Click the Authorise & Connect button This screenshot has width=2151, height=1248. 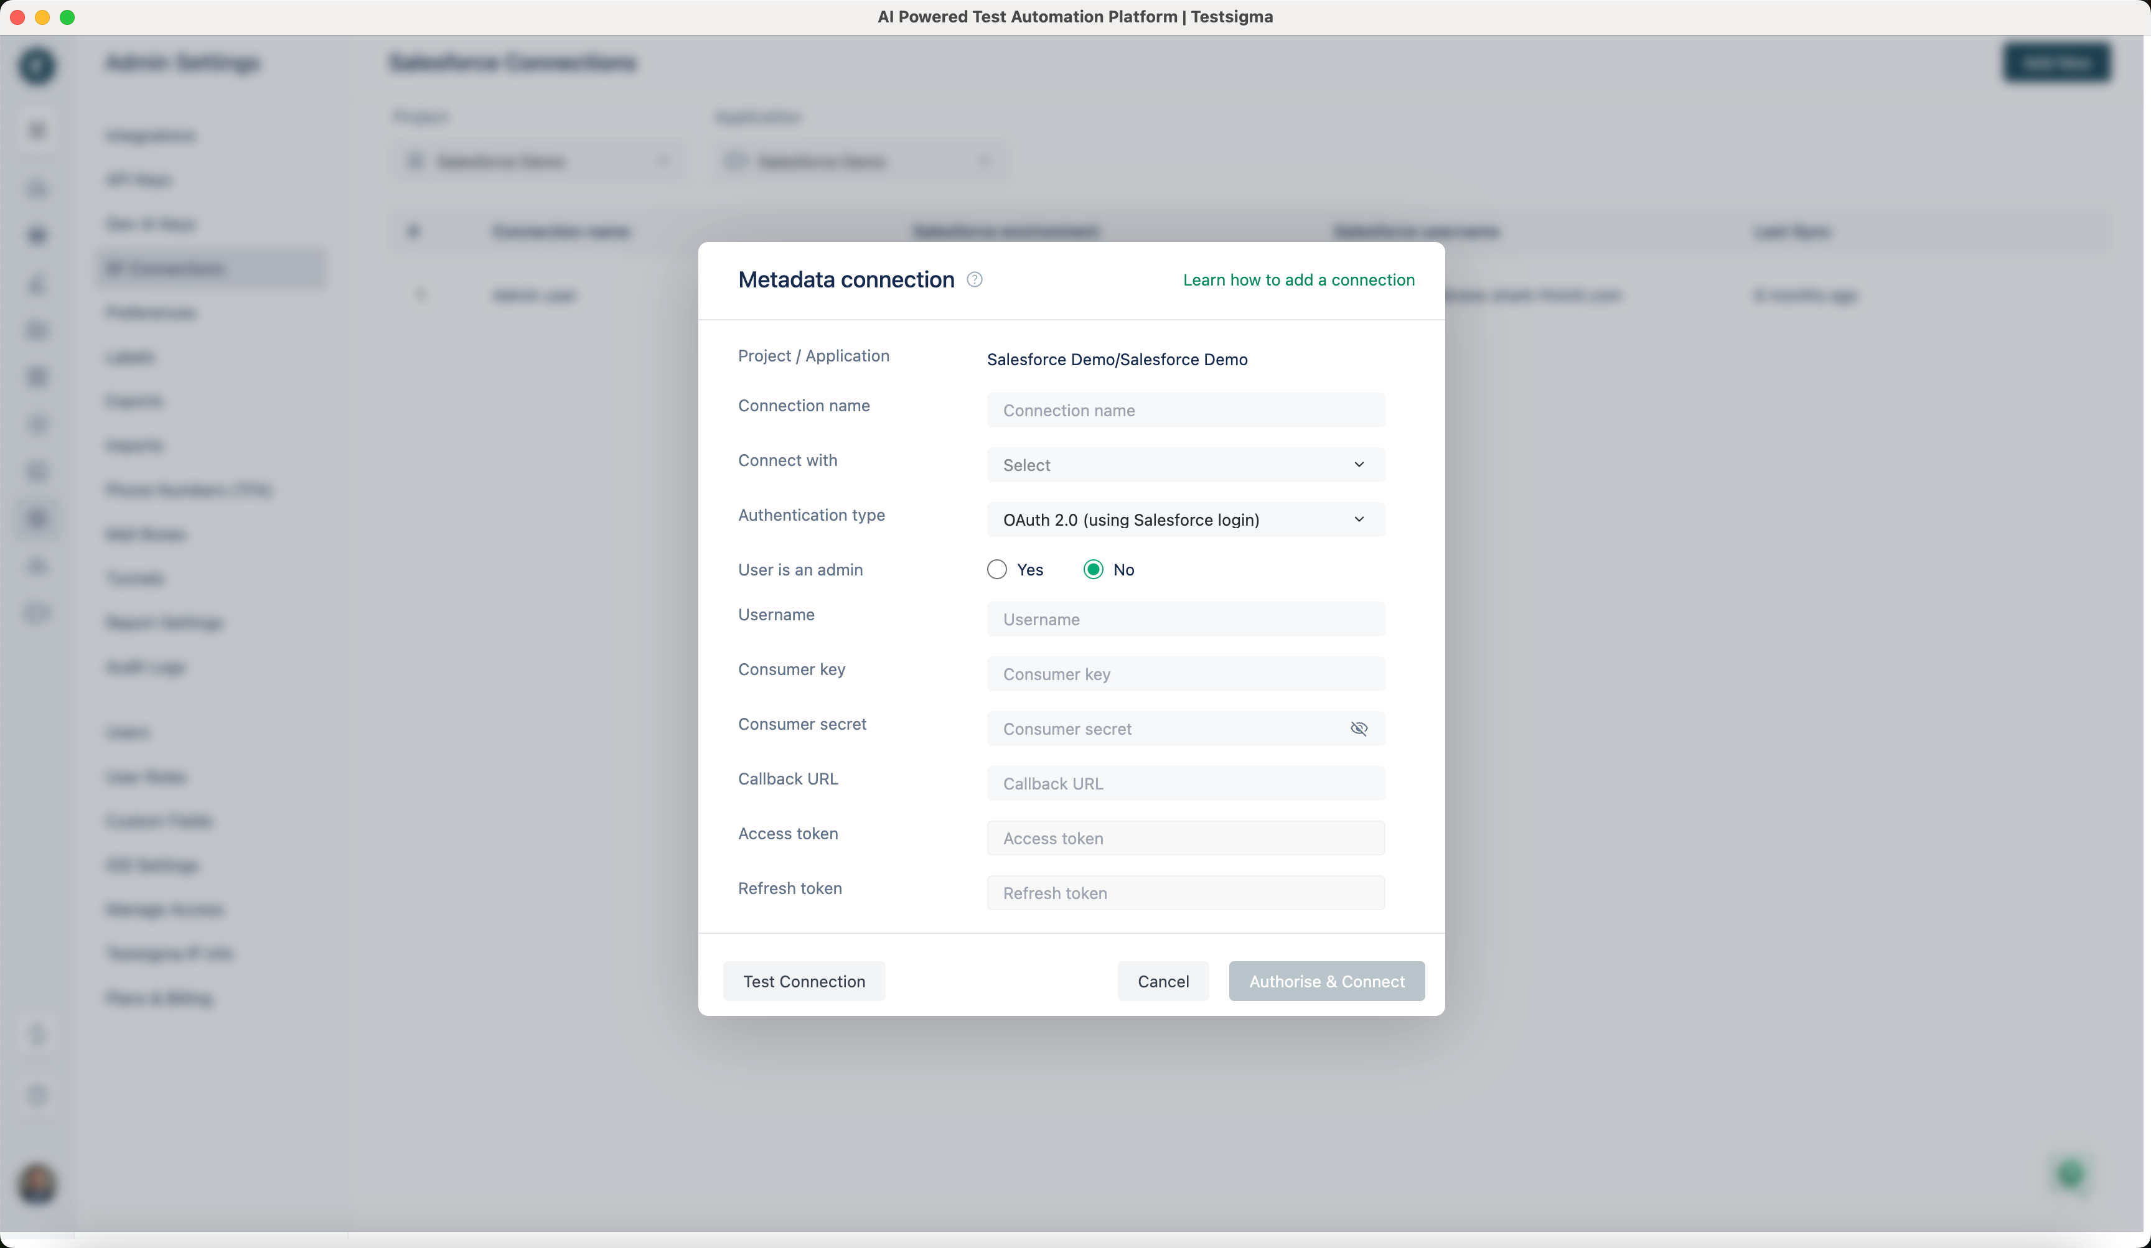(x=1326, y=981)
